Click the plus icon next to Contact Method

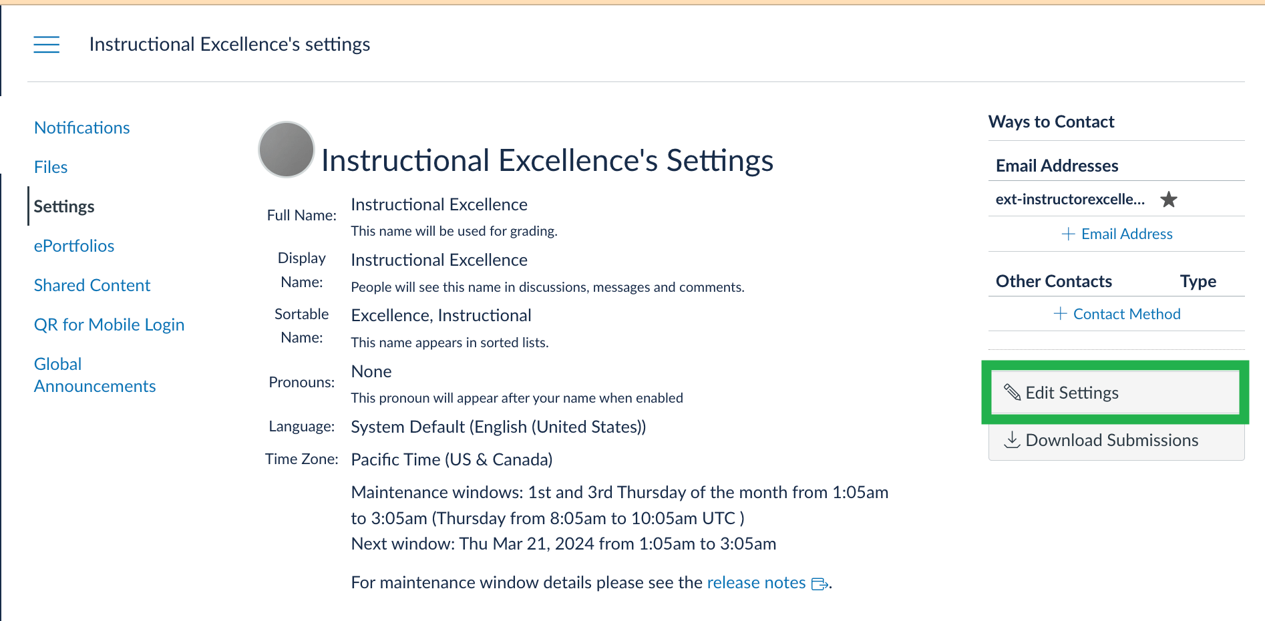1061,313
